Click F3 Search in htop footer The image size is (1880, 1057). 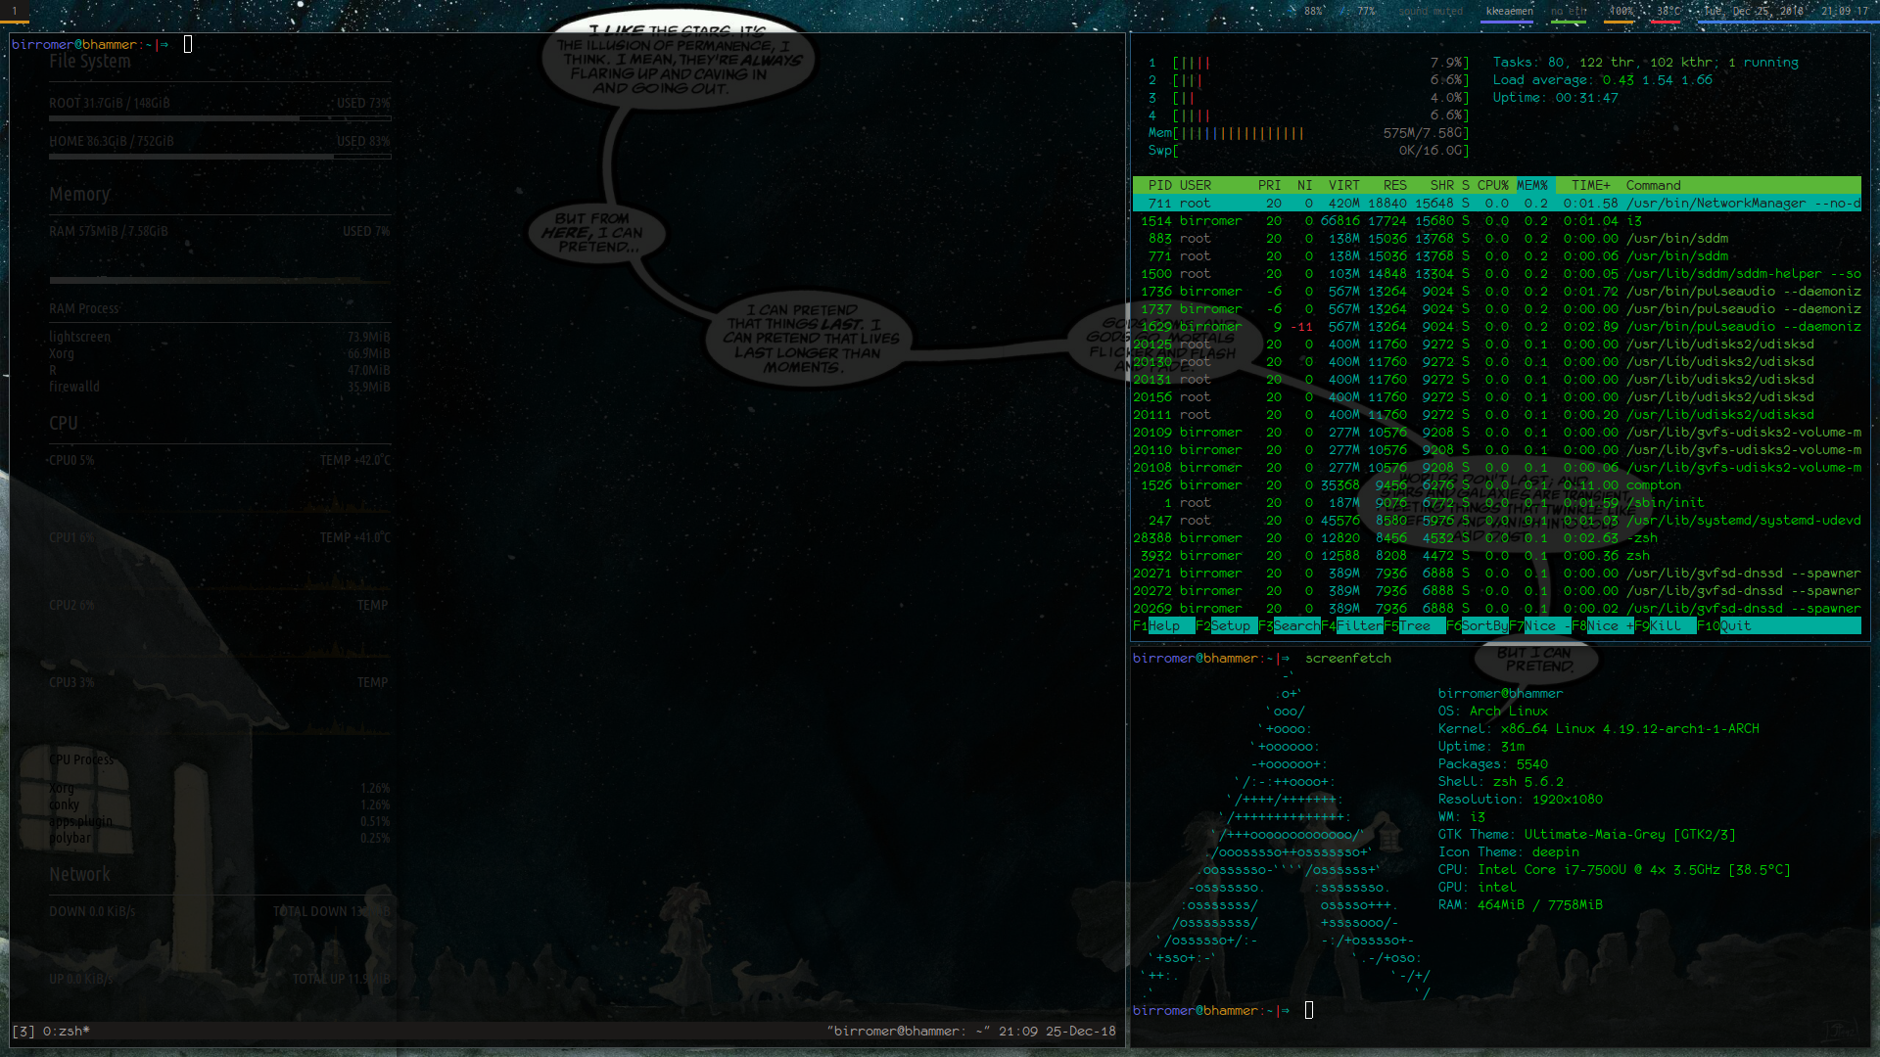pyautogui.click(x=1295, y=626)
